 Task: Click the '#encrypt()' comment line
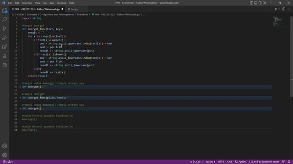pyautogui.click(x=29, y=119)
